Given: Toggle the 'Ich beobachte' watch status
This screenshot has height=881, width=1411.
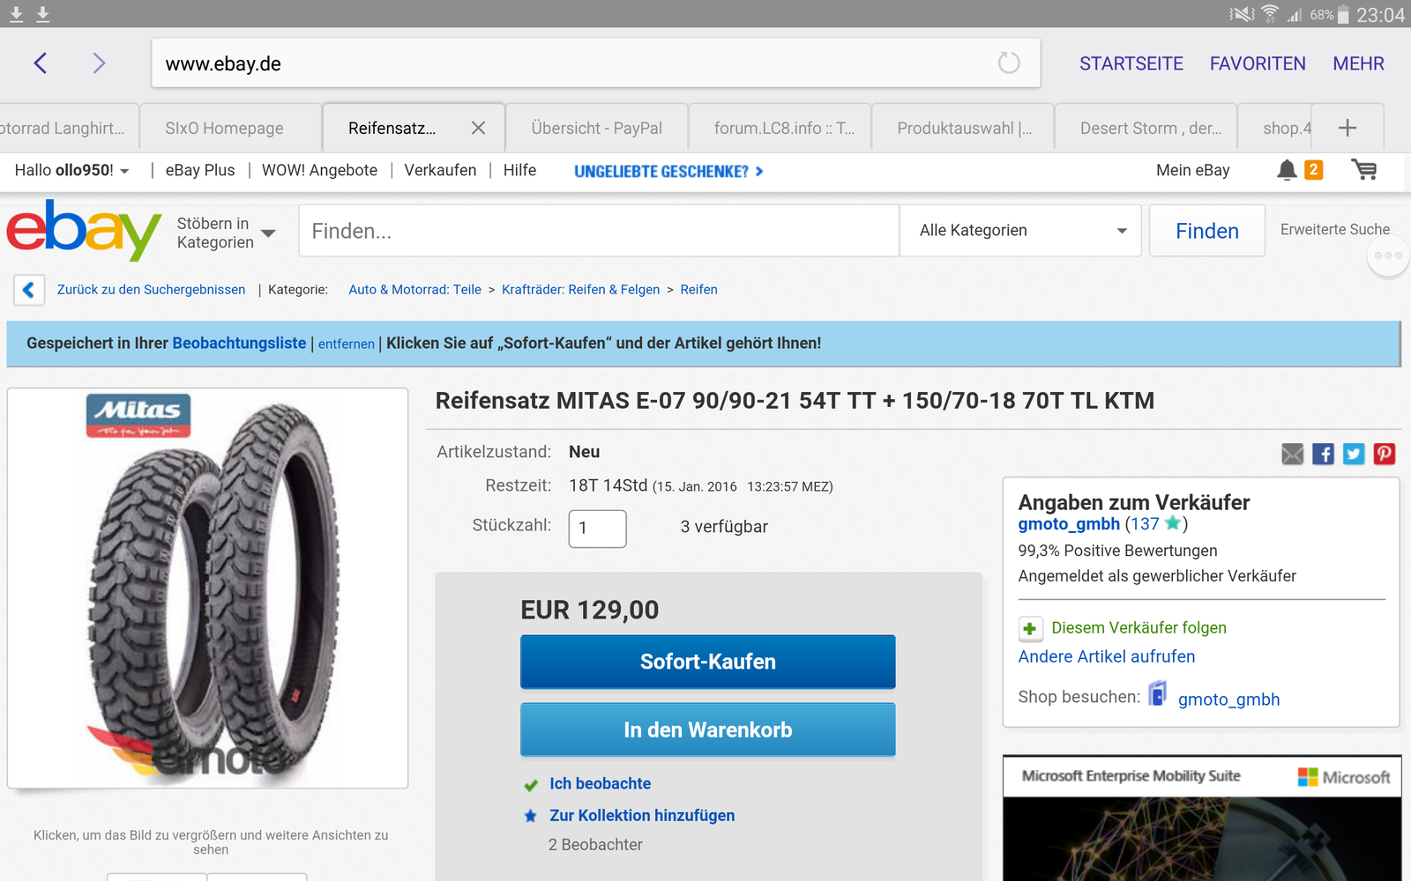Looking at the screenshot, I should click(x=600, y=784).
